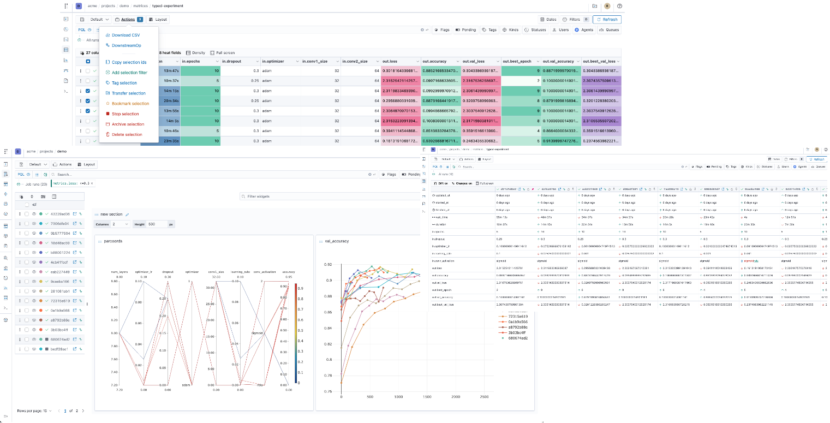Expand the in.epochs column header menu
This screenshot has height=423, width=830.
point(218,62)
